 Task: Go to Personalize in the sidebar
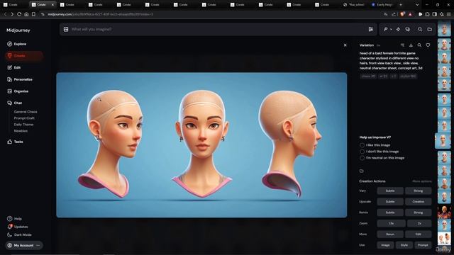[x=20, y=79]
